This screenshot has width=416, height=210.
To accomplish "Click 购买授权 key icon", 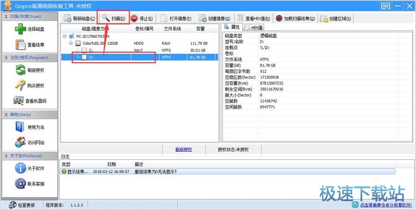I will (x=29, y=85).
